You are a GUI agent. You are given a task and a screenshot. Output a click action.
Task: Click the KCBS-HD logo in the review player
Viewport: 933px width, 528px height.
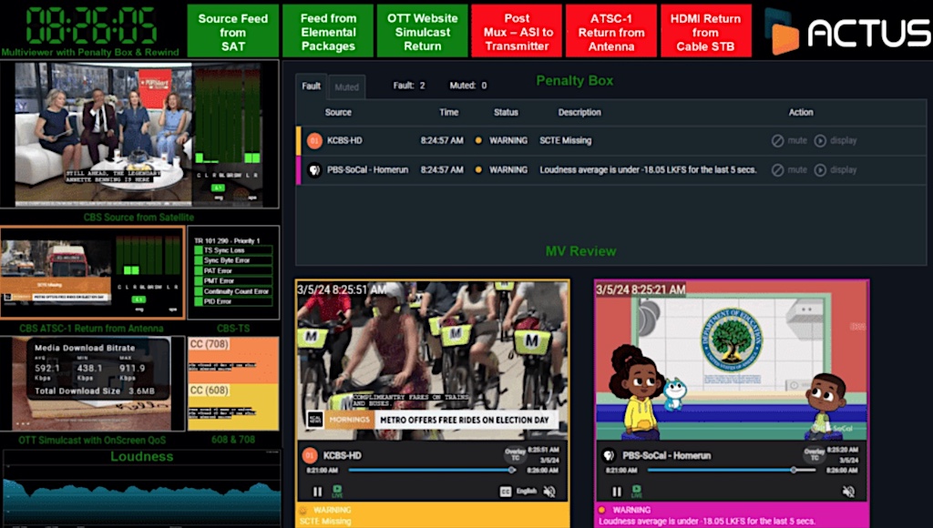point(310,455)
